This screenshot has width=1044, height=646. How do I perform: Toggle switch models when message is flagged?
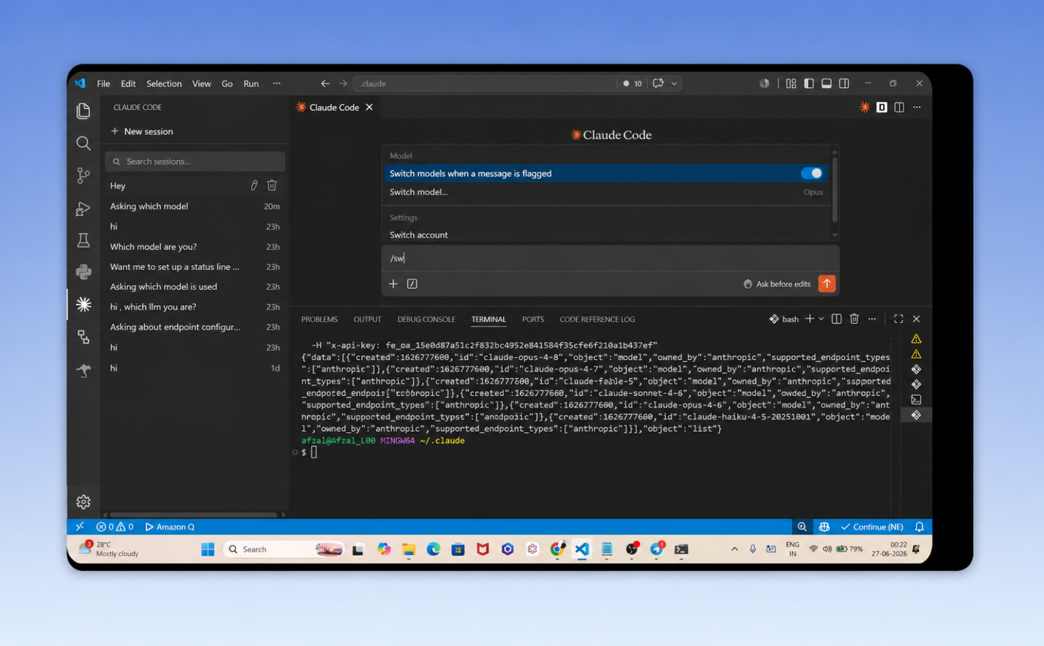pyautogui.click(x=812, y=173)
